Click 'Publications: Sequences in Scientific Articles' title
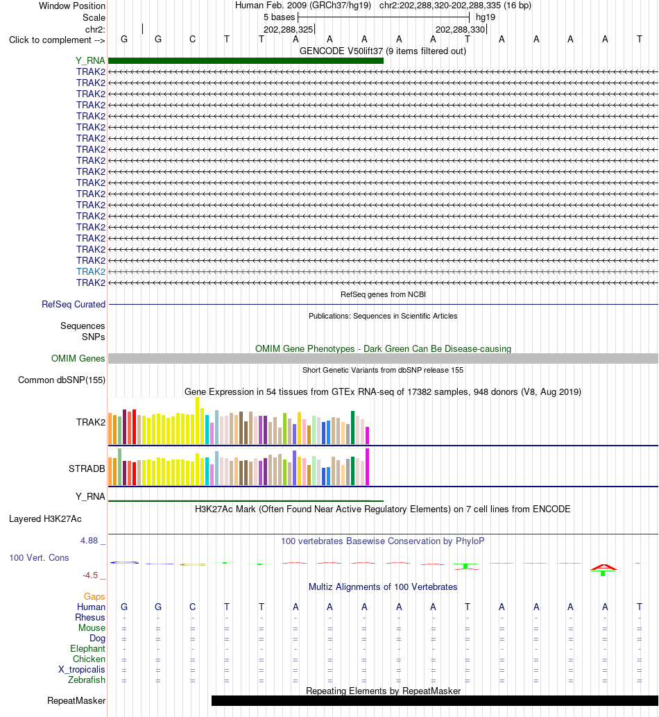The height and width of the screenshot is (717, 659). click(x=383, y=316)
